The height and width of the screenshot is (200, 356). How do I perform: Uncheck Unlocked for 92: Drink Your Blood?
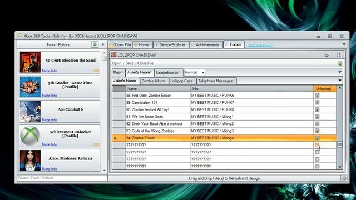tap(317, 124)
